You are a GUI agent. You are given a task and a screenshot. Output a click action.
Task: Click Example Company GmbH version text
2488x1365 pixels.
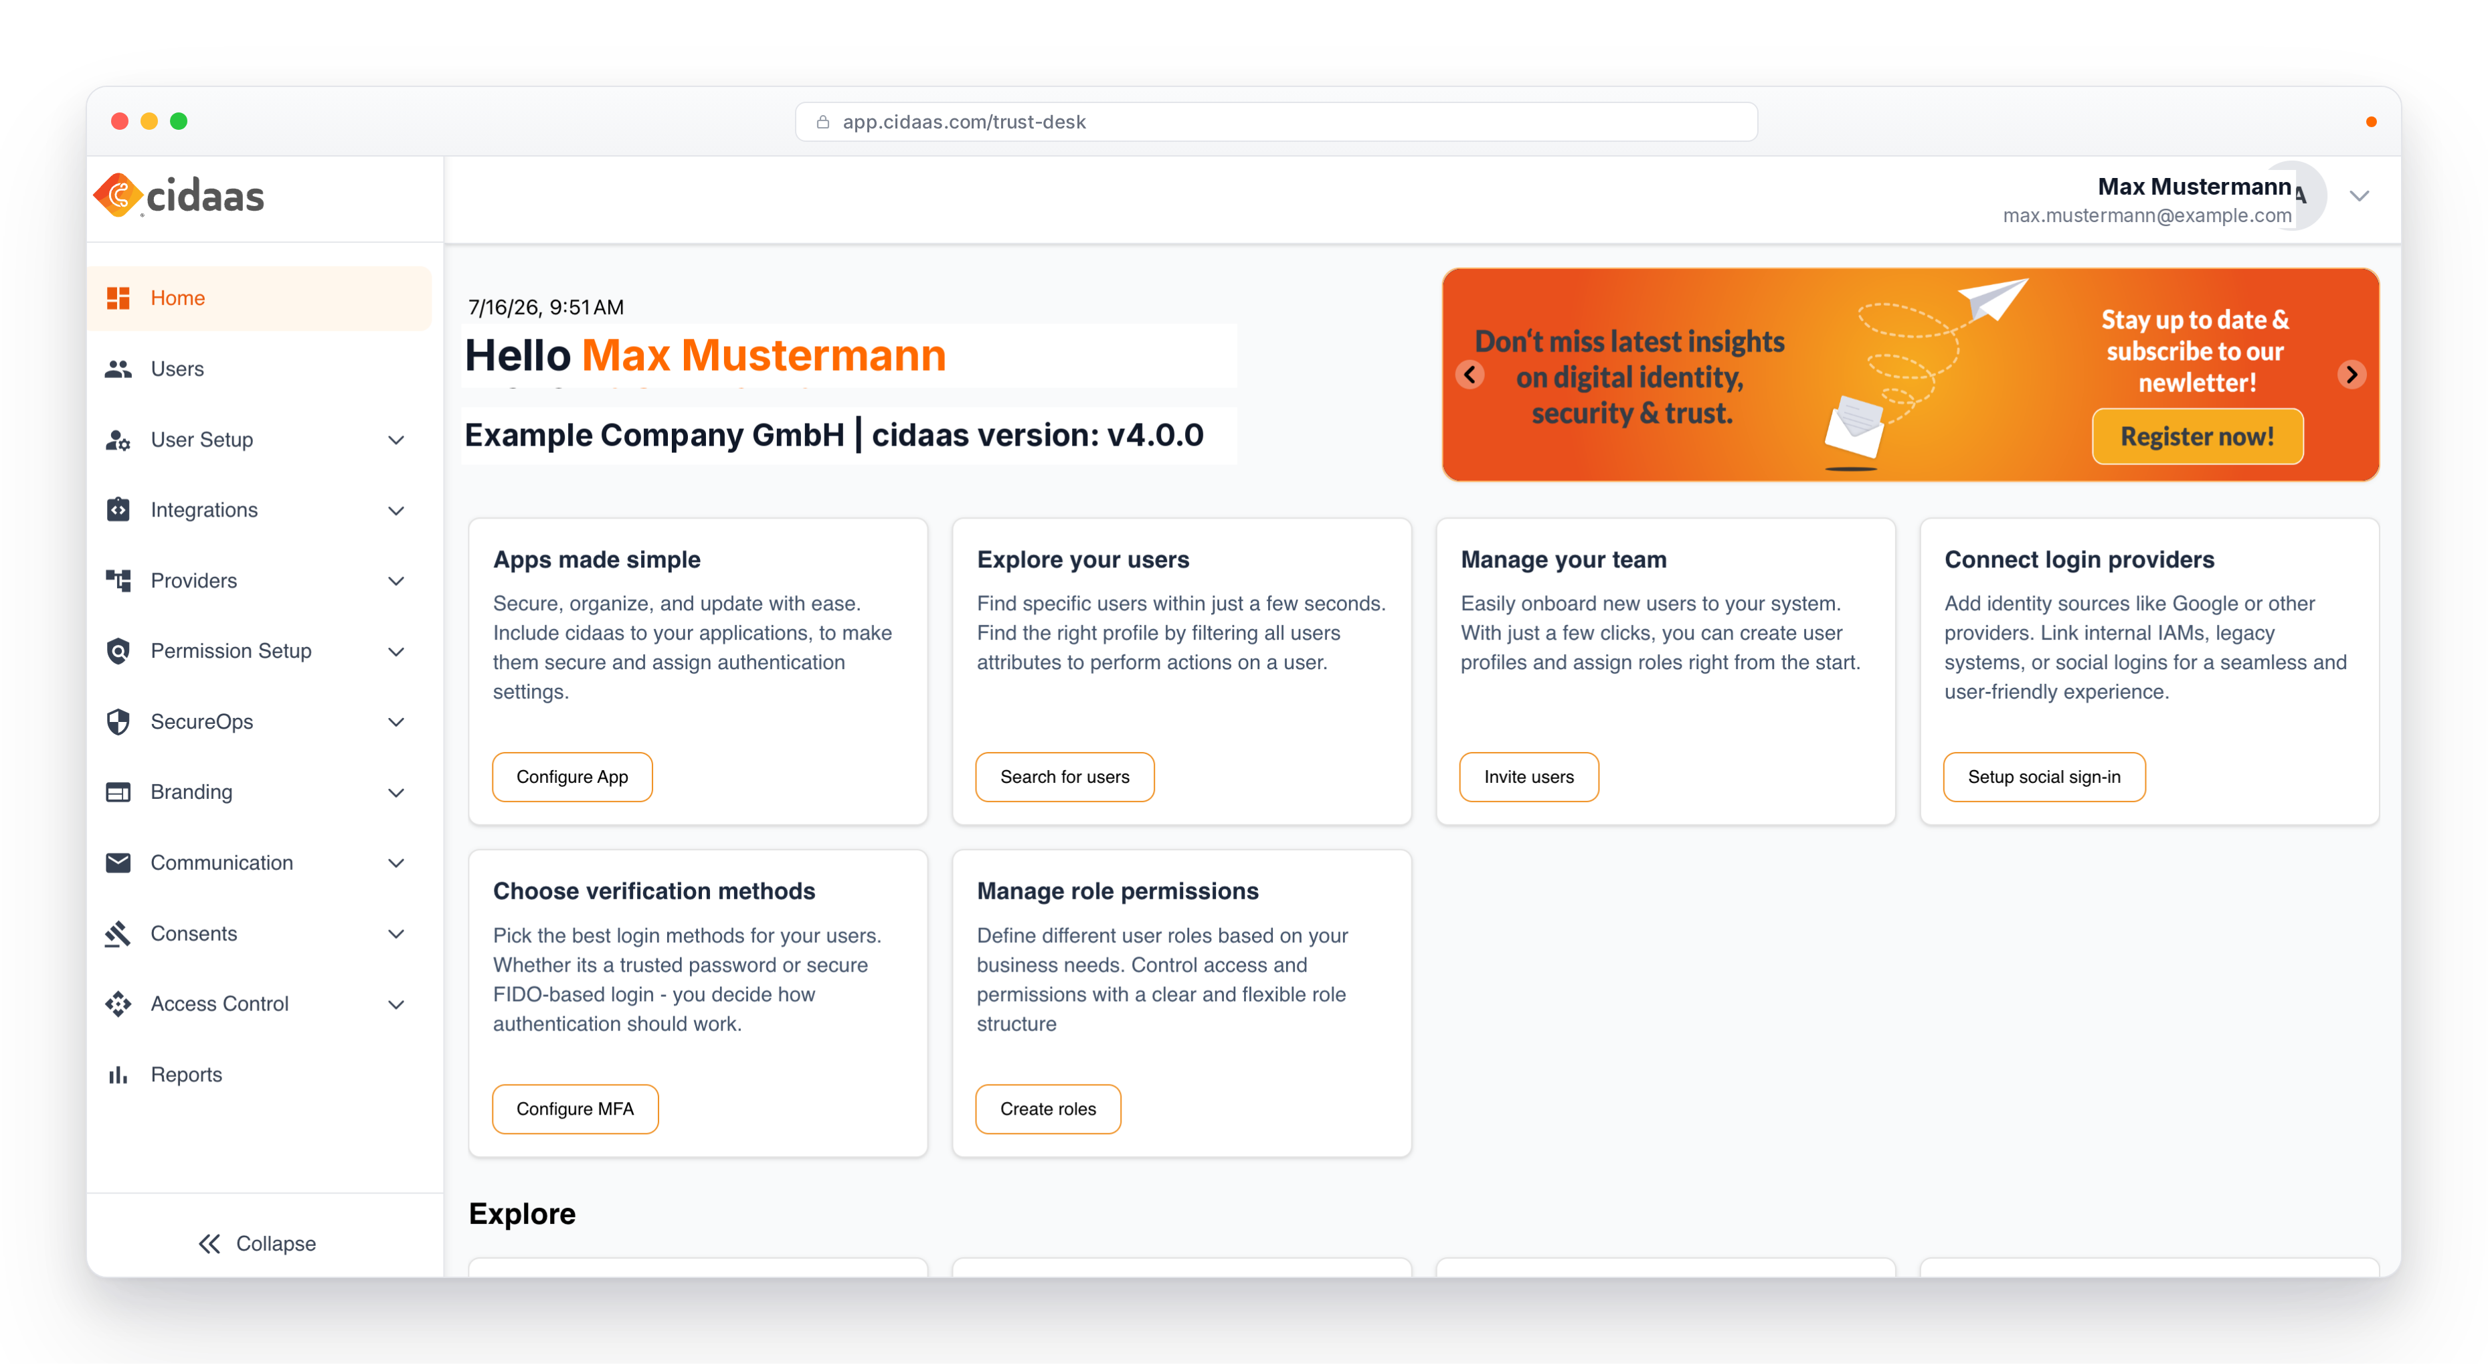point(834,436)
